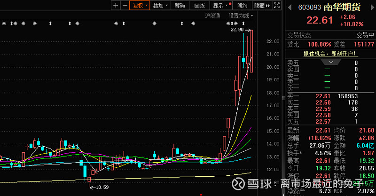The height and width of the screenshot is (196, 376).
Task: Select the 买五 bid price 22.57
Action: point(323,122)
